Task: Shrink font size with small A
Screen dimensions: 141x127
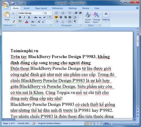Action: [43, 22]
